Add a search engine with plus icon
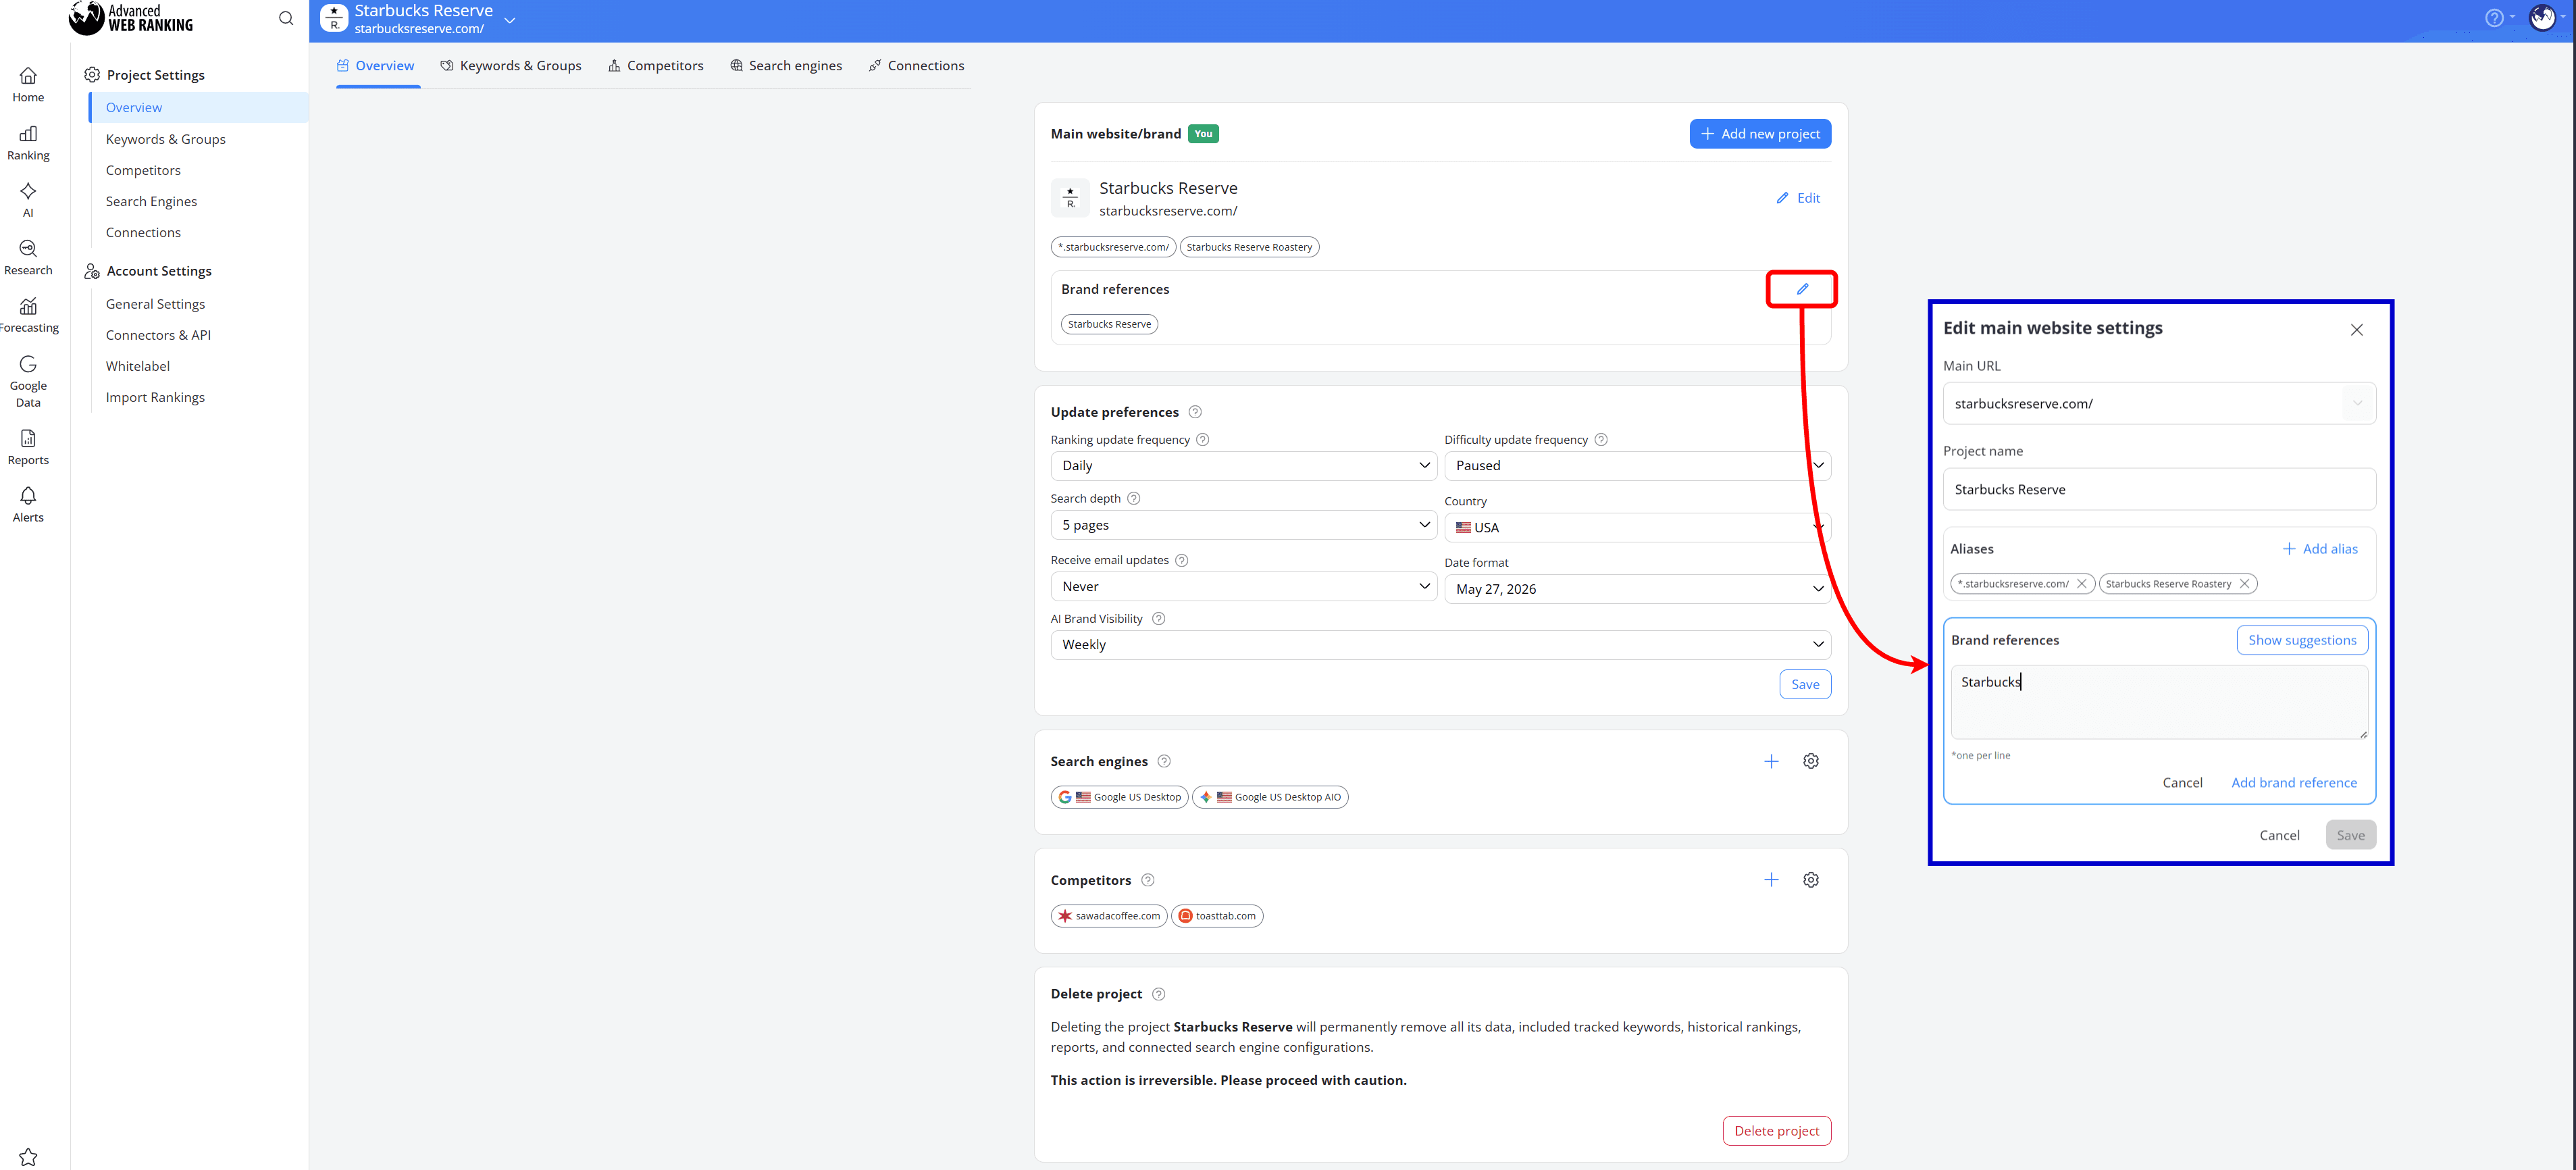The image size is (2576, 1170). point(1771,762)
